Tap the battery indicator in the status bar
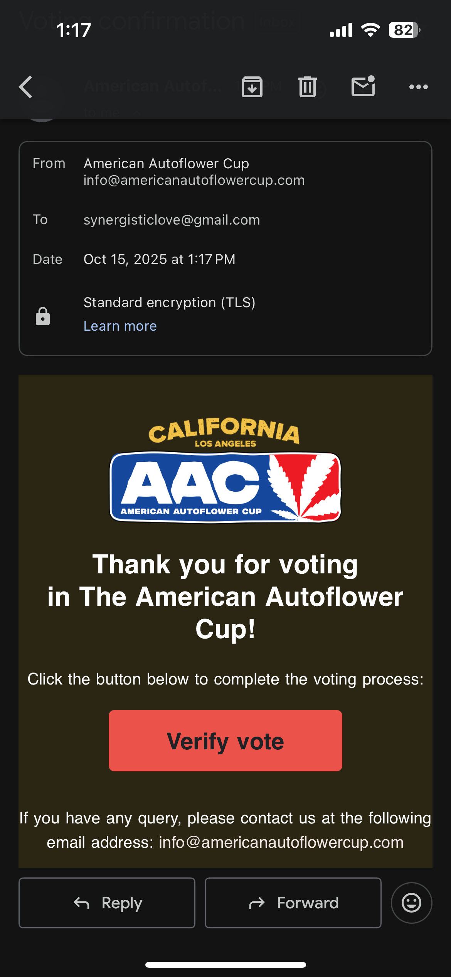The image size is (451, 977). (x=404, y=30)
